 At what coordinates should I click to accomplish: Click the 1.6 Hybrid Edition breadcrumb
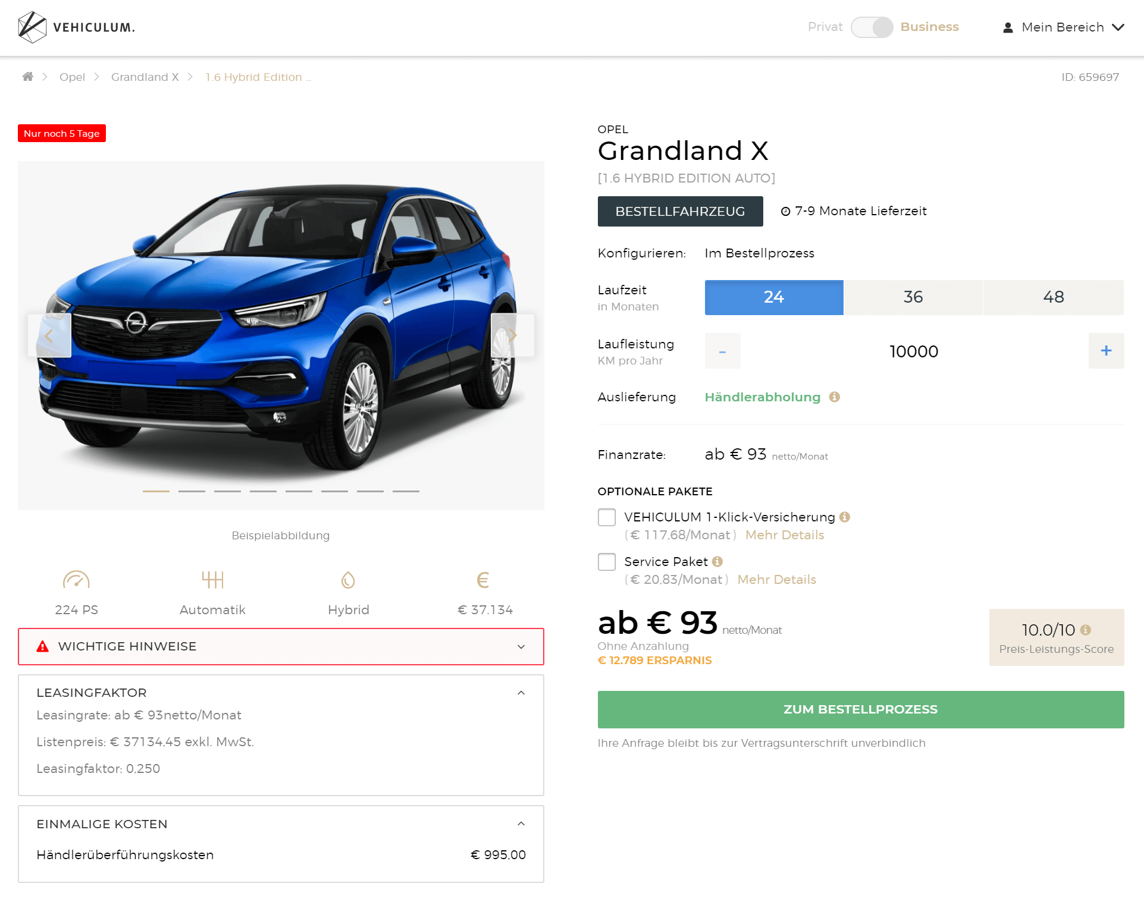point(258,77)
